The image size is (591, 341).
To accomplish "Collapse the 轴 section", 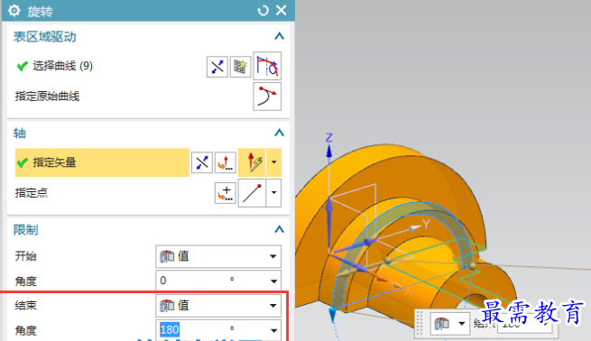I will [x=279, y=133].
